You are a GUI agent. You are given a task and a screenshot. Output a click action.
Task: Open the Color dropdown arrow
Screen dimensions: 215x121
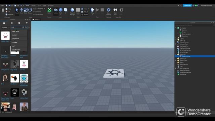click(x=78, y=15)
